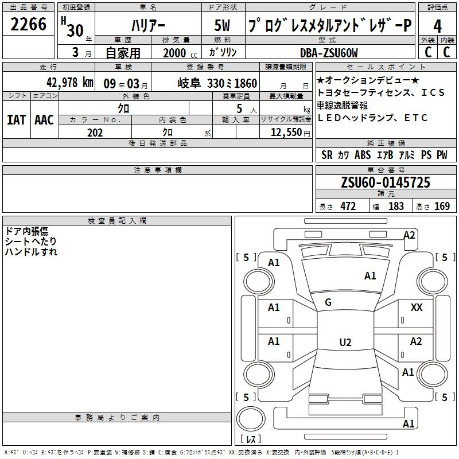Image resolution: width=459 pixels, height=459 pixels.
Task: Select the A1 scratch mark on hood
Action: (x=370, y=276)
